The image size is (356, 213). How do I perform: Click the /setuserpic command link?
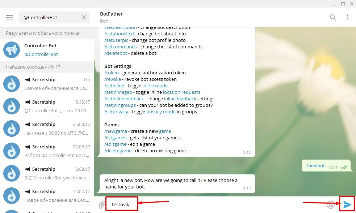(x=116, y=40)
